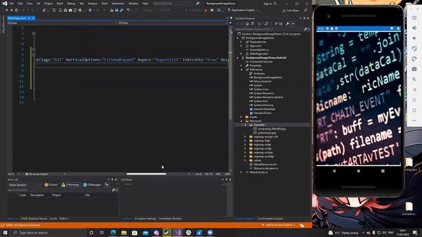Toggle the 0 Messages filter

(x=92, y=185)
